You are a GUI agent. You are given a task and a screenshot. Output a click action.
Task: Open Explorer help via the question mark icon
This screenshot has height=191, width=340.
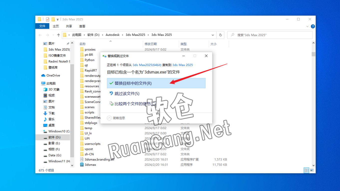(313, 26)
